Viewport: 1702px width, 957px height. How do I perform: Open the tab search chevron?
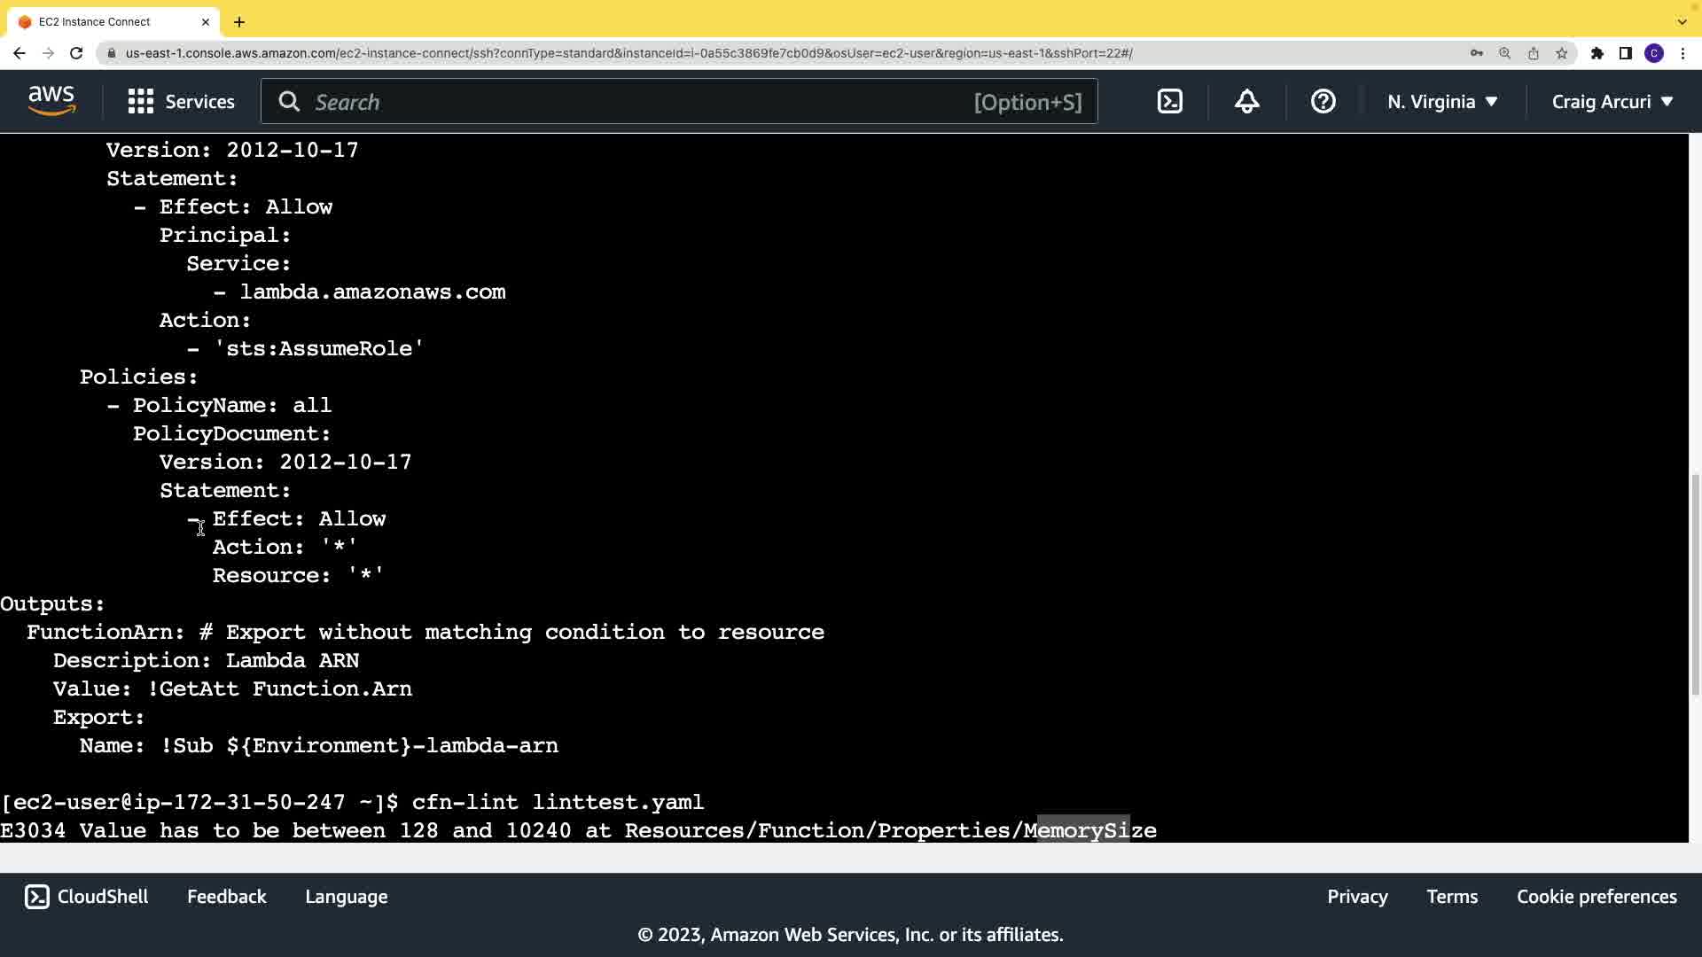click(x=1682, y=21)
